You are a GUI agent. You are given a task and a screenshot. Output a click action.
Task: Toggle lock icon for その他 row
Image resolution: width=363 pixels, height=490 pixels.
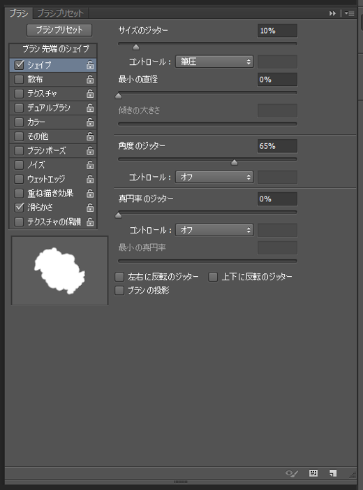(90, 136)
